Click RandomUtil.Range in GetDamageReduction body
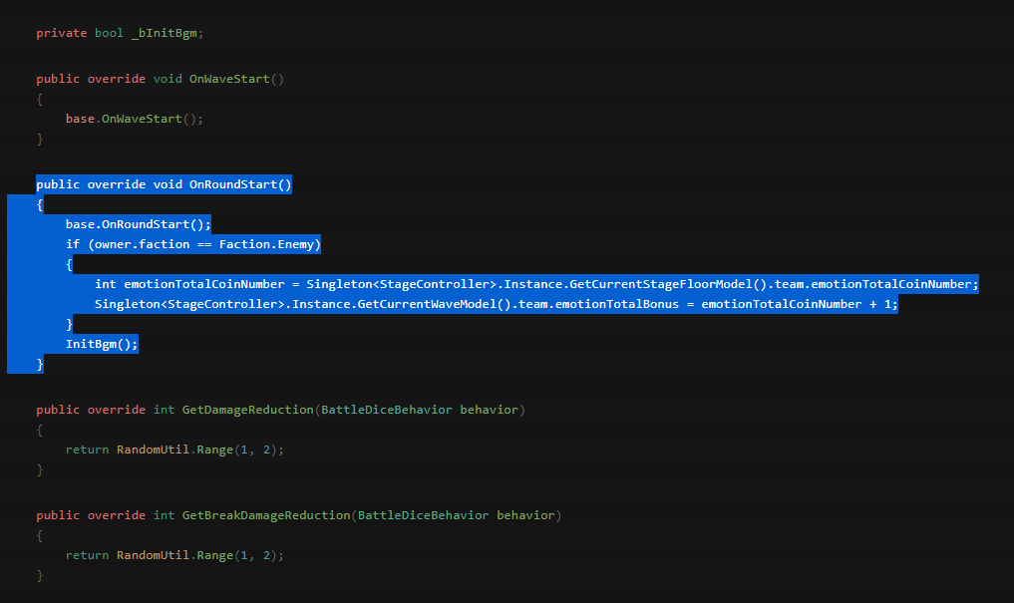Screen dimensions: 1014x603 (x=174, y=450)
